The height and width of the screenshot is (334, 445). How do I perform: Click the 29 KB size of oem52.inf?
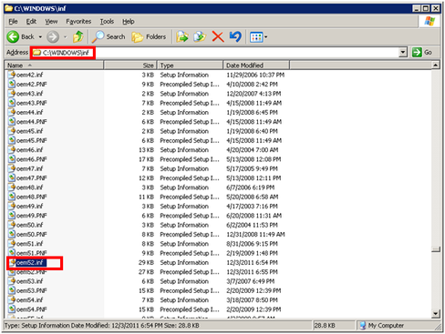pyautogui.click(x=146, y=263)
